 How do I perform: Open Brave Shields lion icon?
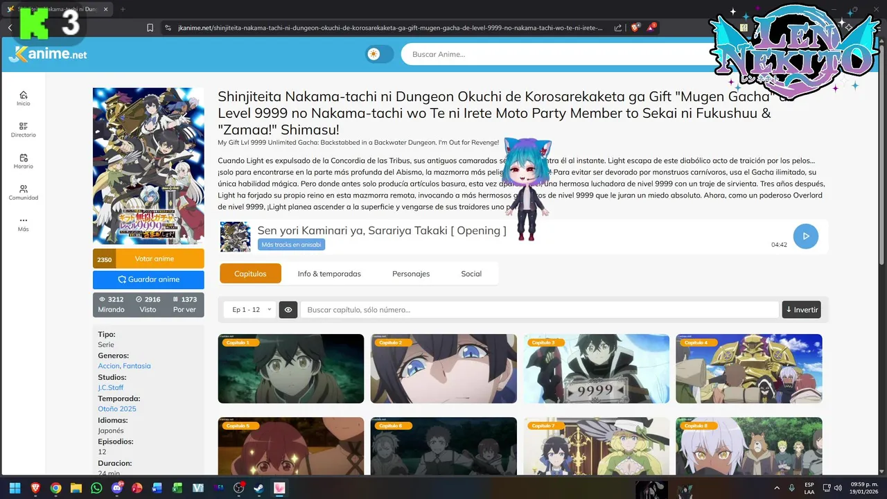635,28
